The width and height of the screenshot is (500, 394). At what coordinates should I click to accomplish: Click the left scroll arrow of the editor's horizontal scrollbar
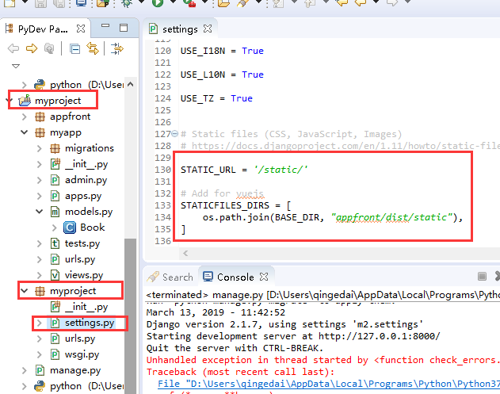point(185,254)
